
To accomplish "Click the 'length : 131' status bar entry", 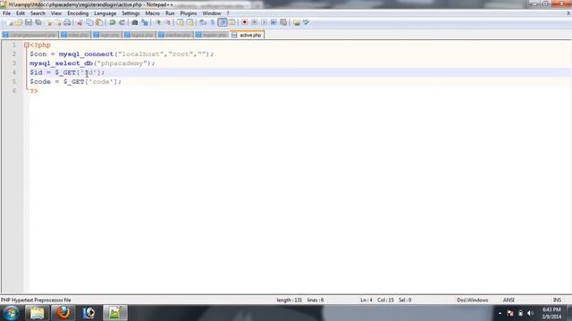I will click(290, 300).
